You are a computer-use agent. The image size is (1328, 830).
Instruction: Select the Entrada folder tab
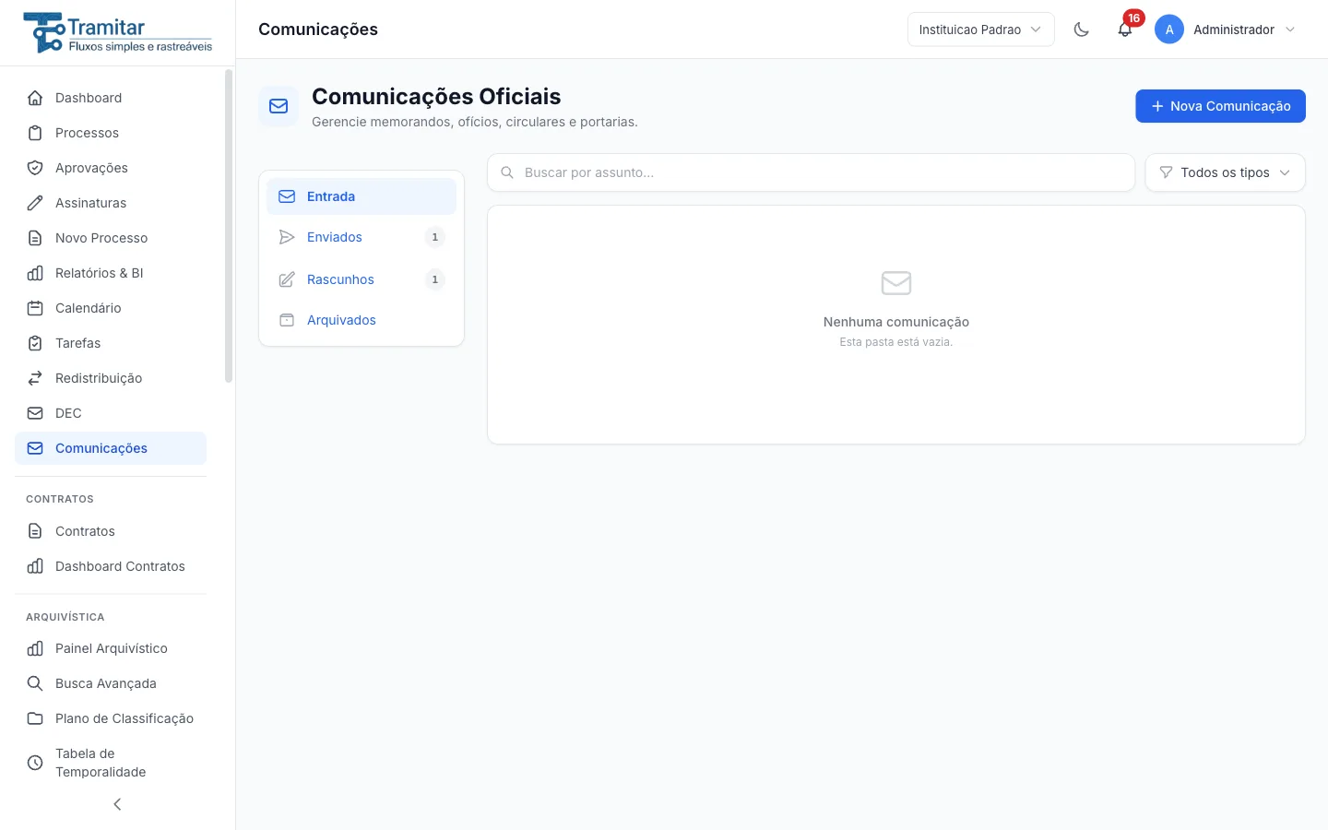click(x=362, y=196)
